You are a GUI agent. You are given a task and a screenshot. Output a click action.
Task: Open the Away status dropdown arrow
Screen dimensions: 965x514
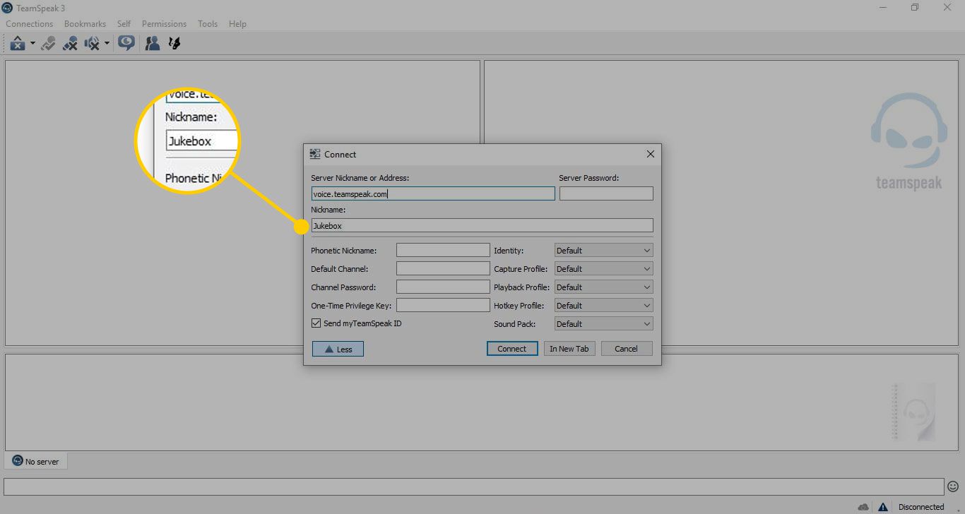(32, 44)
